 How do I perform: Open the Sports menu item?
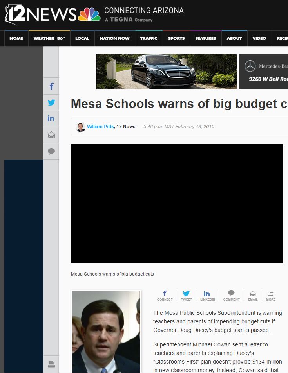click(176, 38)
